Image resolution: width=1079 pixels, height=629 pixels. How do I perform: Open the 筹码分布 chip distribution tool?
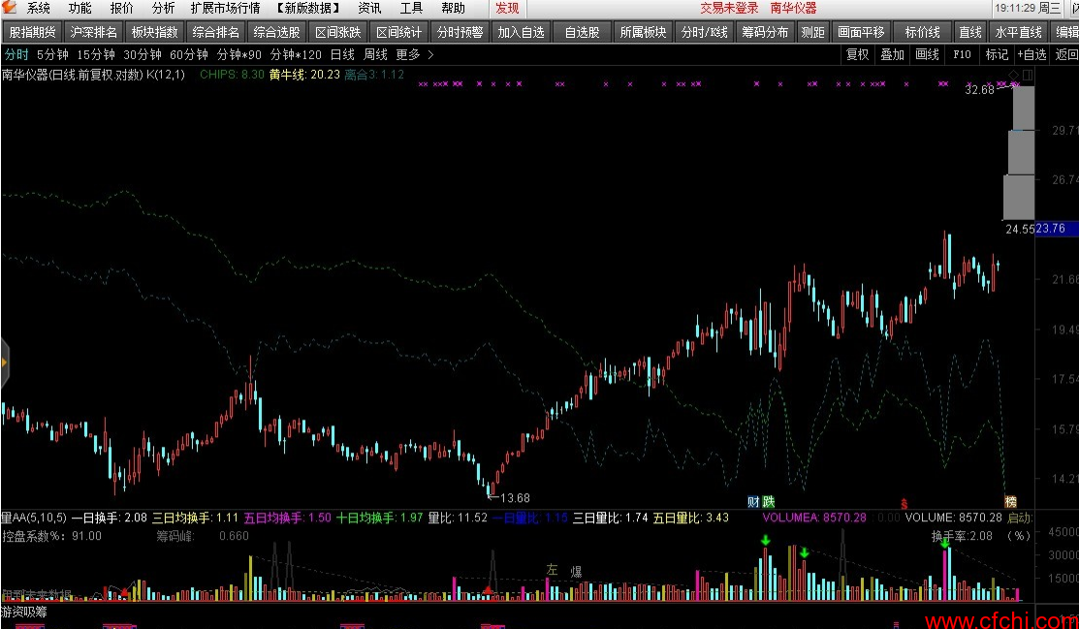coord(764,30)
